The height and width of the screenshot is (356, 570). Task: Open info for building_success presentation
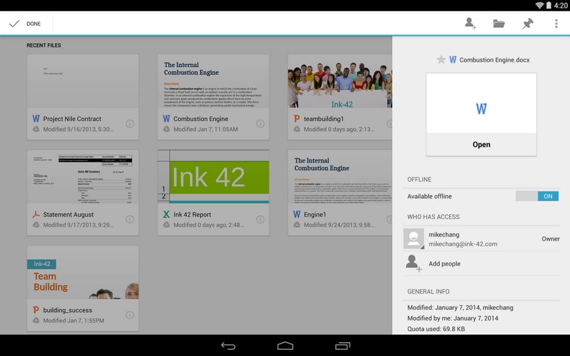pyautogui.click(x=130, y=315)
